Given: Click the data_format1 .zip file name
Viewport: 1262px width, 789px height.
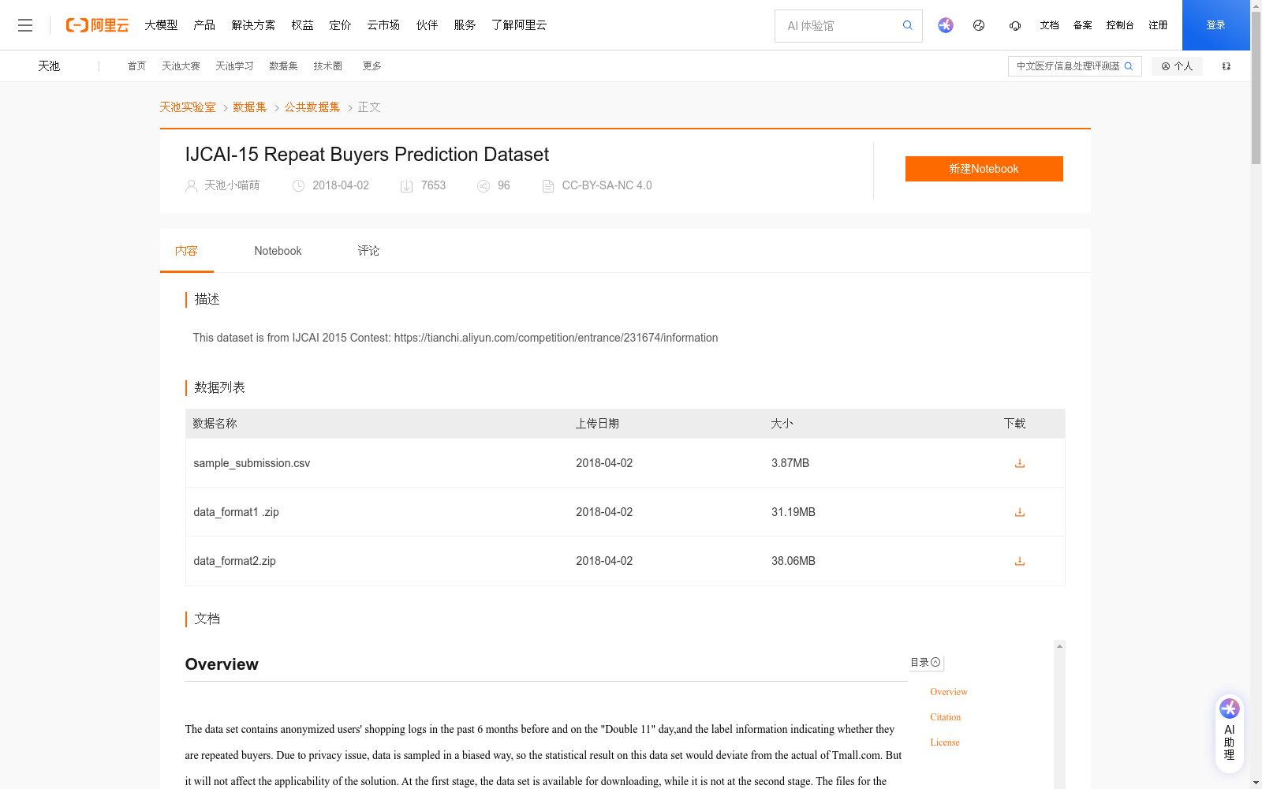Looking at the screenshot, I should pos(236,512).
